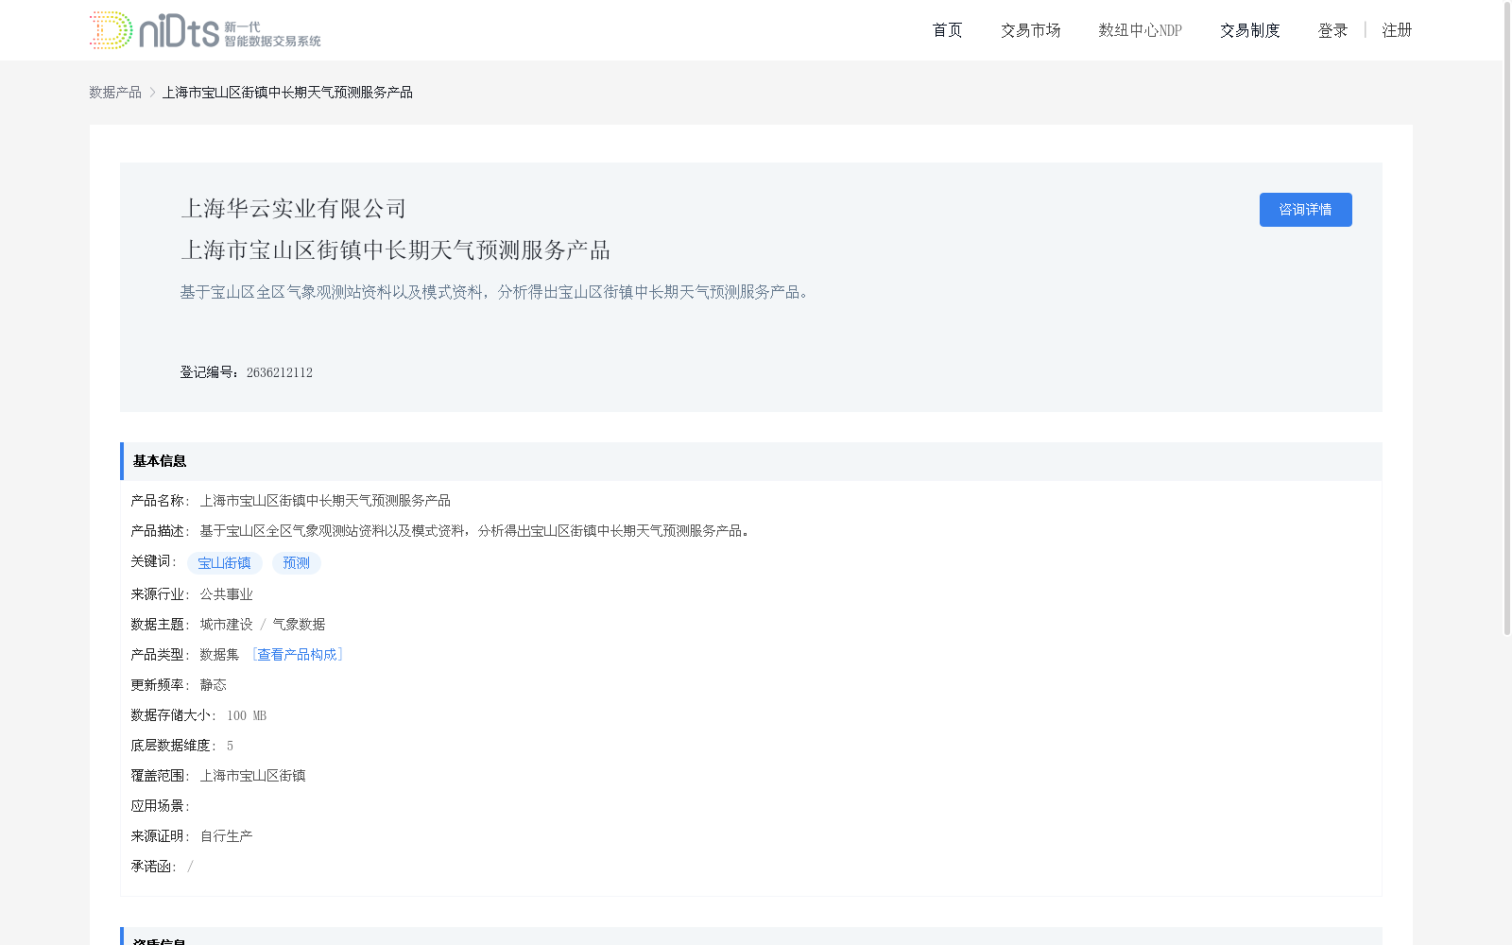This screenshot has height=945, width=1512.
Task: Select the 交易制度 menu item
Action: [1249, 30]
